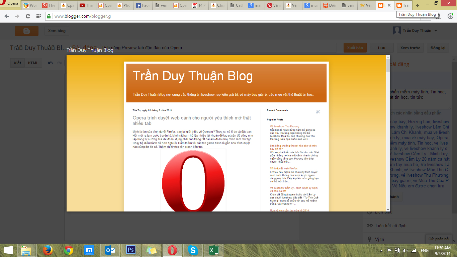Click the network signal tray icon
The width and height of the screenshot is (457, 257).
click(414, 251)
